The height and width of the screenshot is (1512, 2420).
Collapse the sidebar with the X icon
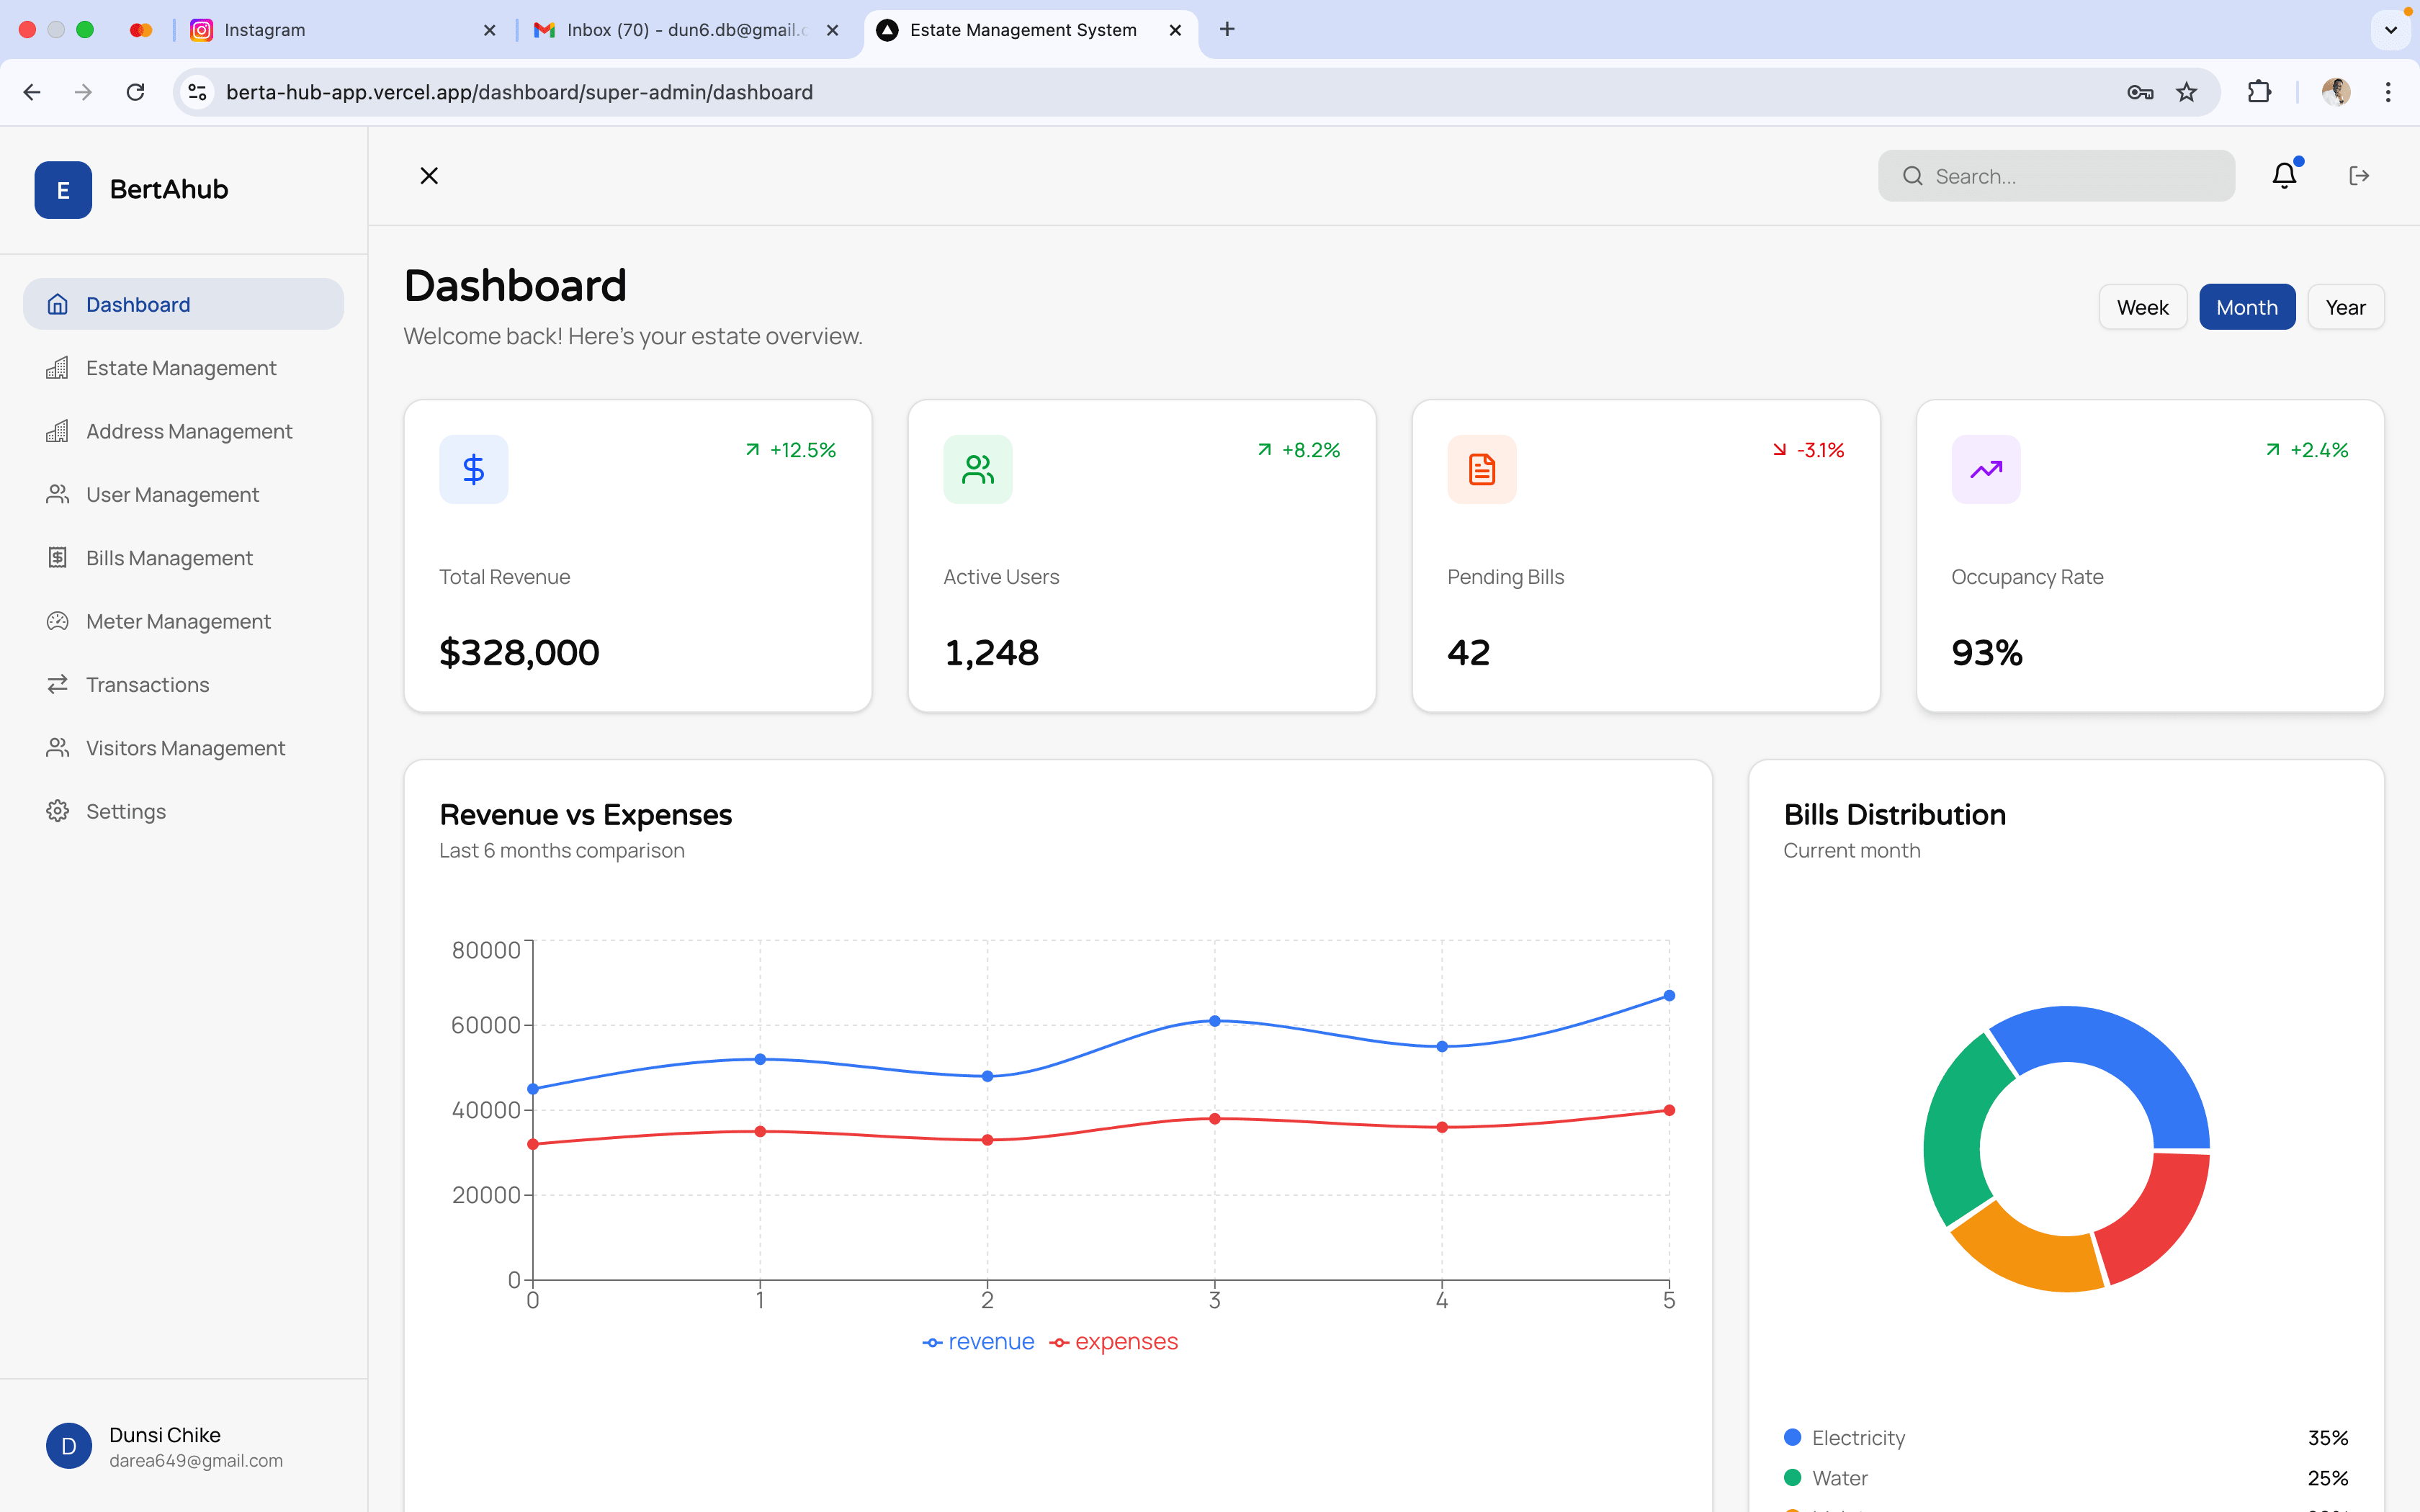(430, 175)
